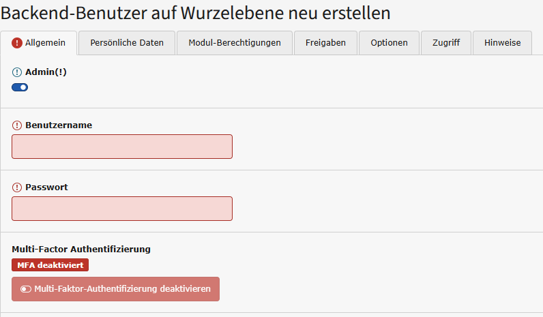Focus the Passwort input field
Image resolution: width=543 pixels, height=317 pixels.
point(122,209)
